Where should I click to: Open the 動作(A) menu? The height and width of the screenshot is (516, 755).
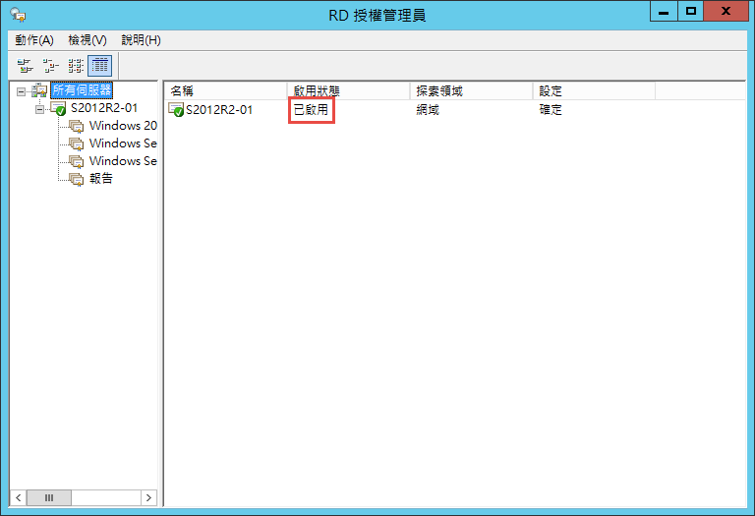(x=34, y=40)
